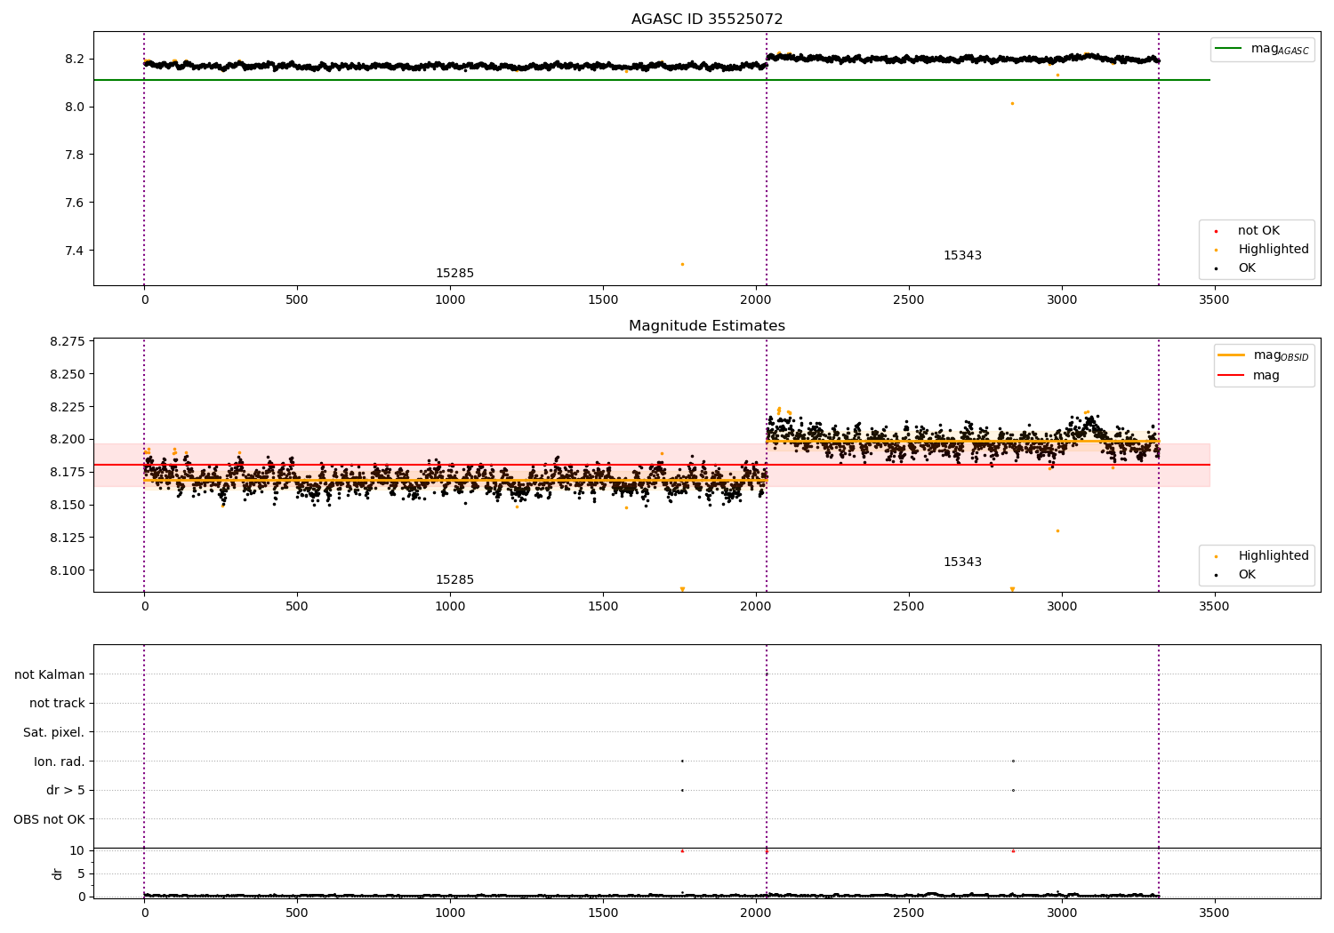This screenshot has width=1334, height=933.
Task: Click the Magnitude Estimates subplot title
Action: [x=707, y=326]
